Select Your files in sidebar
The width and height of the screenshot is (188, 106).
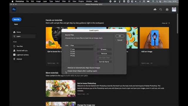click(23, 46)
